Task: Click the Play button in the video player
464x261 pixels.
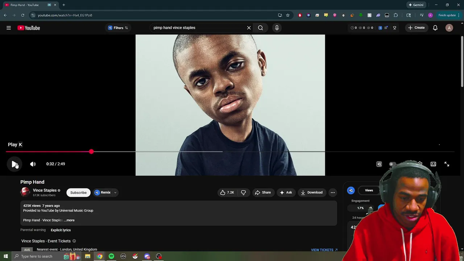Action: pos(14,164)
